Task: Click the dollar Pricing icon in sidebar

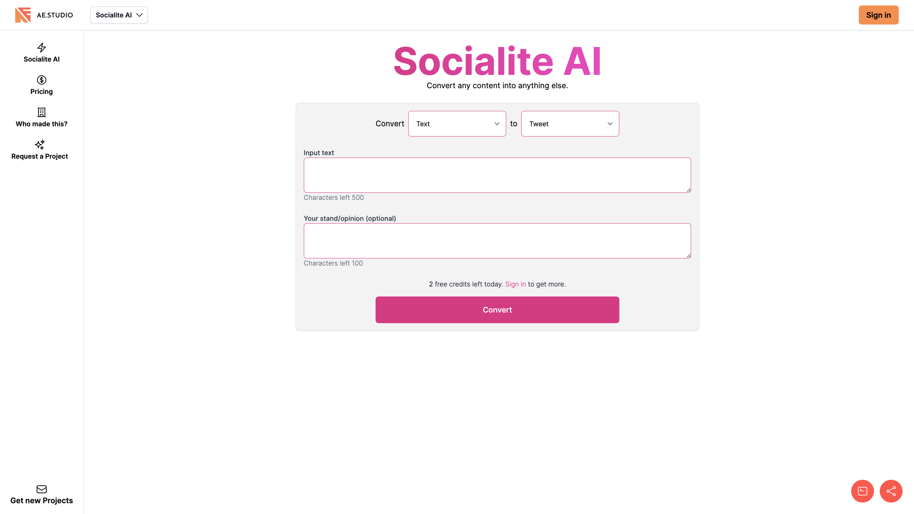Action: coord(41,80)
